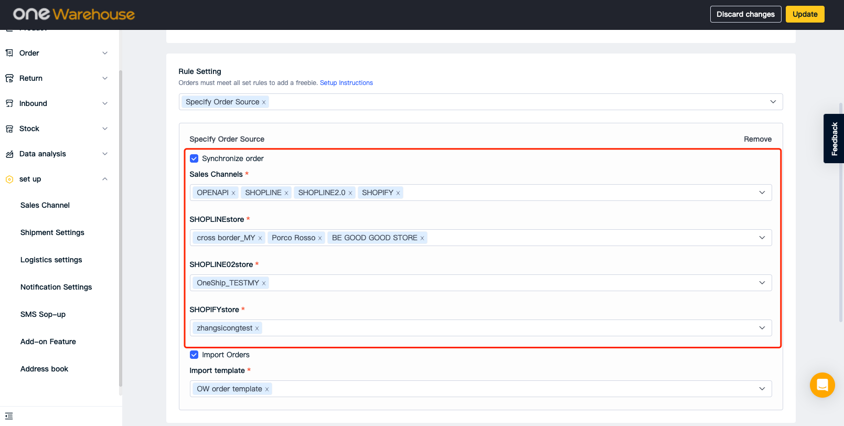The width and height of the screenshot is (844, 426).
Task: Click the Order menu label
Action: coord(29,53)
